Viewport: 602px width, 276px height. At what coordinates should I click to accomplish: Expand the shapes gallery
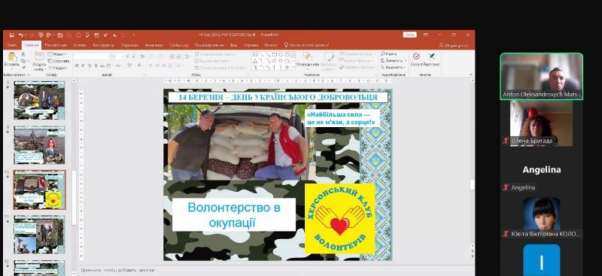(293, 68)
